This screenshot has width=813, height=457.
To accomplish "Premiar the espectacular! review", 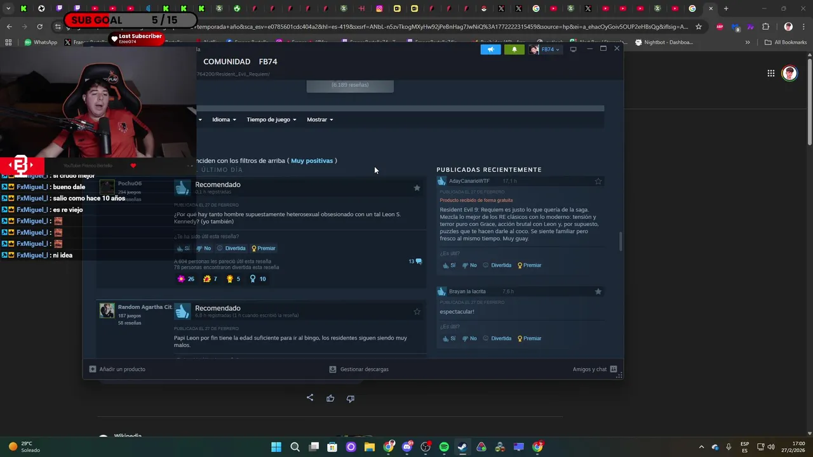I will 529,338.
